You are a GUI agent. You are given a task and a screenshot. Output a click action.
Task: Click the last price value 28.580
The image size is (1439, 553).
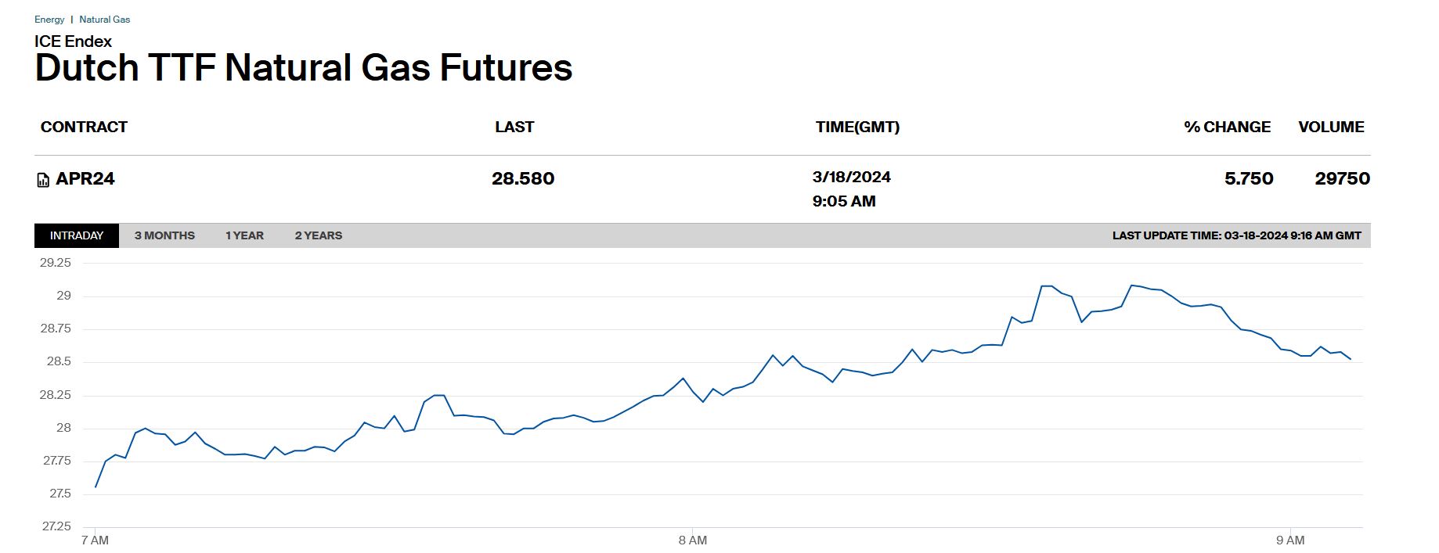pyautogui.click(x=523, y=179)
